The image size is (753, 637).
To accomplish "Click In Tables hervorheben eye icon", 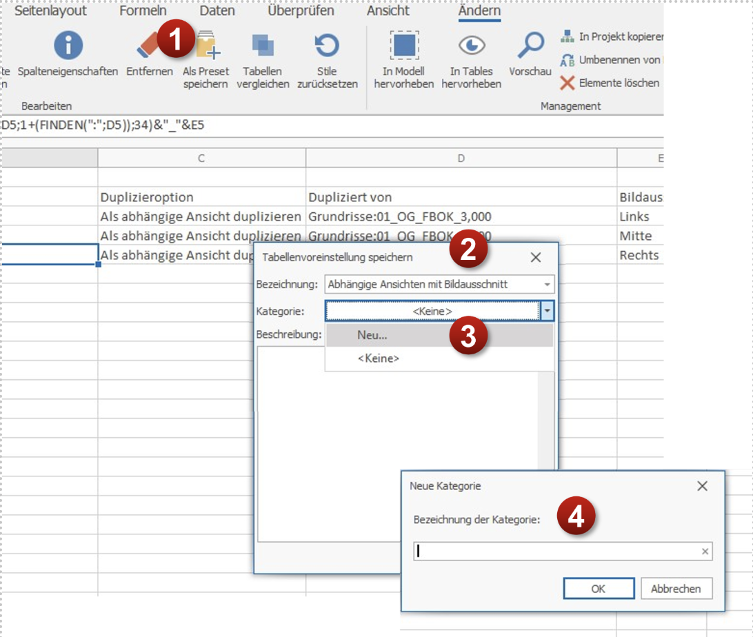I will tap(471, 45).
